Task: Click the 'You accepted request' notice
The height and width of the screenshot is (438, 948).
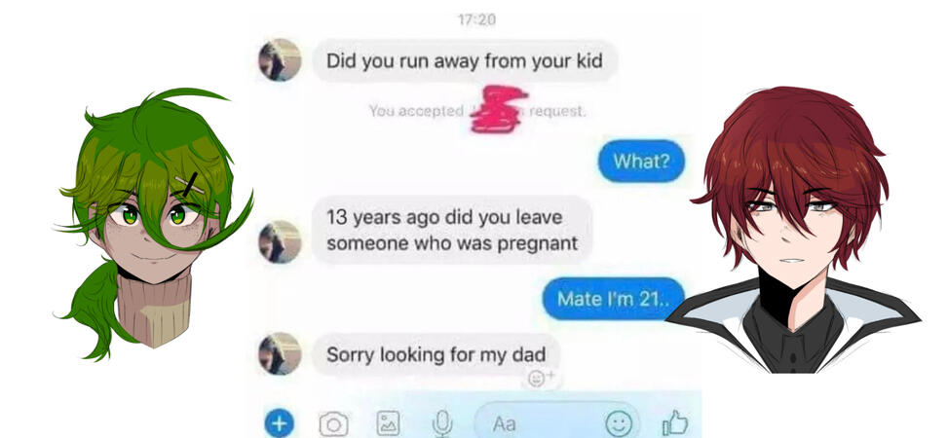Action: (x=477, y=111)
